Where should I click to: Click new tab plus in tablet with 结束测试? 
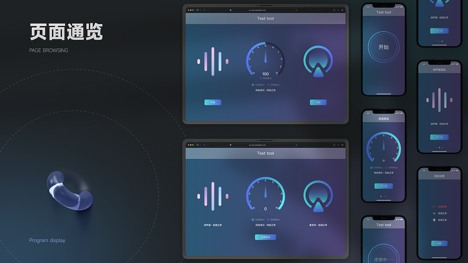(x=338, y=145)
